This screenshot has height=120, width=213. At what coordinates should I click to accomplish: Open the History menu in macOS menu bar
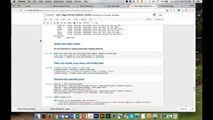pos(48,1)
